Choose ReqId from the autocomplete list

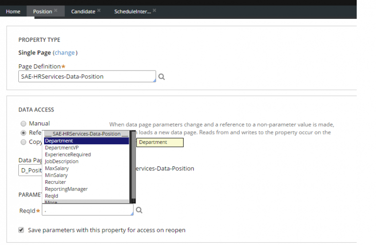(86, 196)
